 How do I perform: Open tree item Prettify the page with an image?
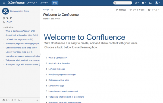pos(23,44)
